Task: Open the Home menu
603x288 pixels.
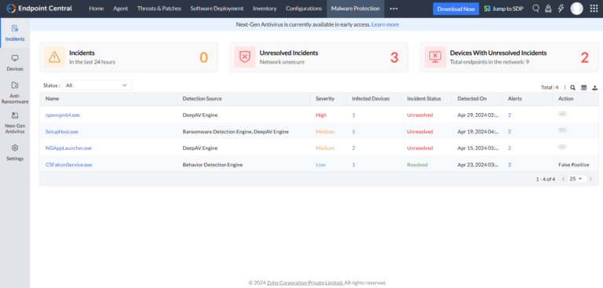Action: [96, 9]
